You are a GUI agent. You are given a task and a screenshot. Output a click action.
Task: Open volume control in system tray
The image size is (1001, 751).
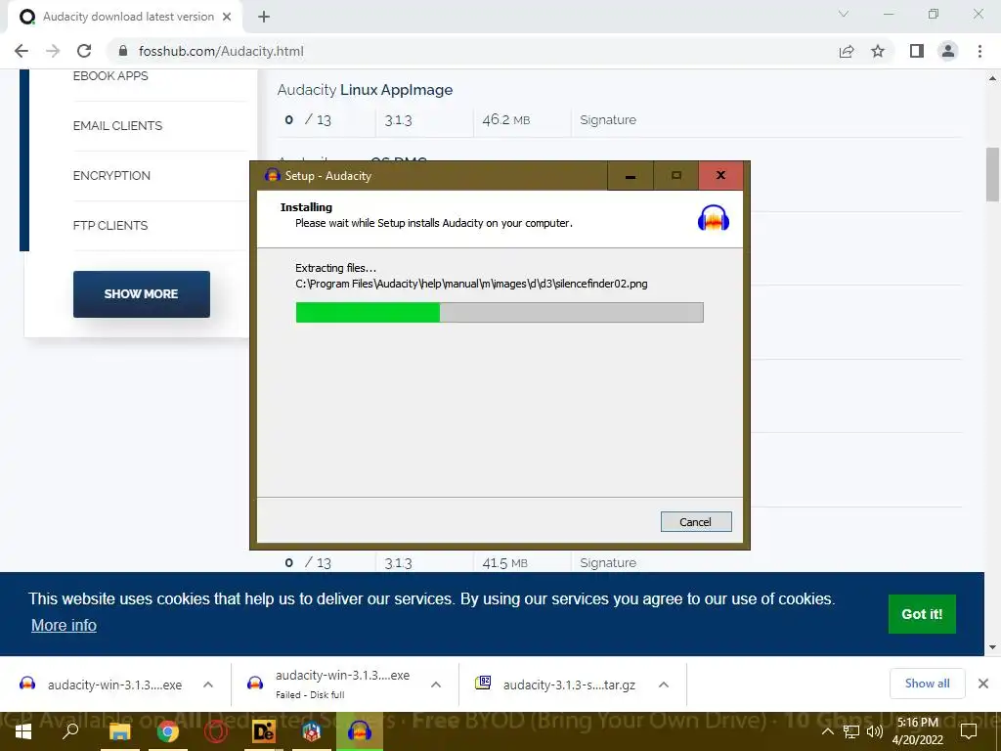point(875,731)
